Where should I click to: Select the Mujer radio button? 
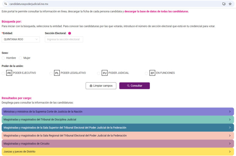21,58
